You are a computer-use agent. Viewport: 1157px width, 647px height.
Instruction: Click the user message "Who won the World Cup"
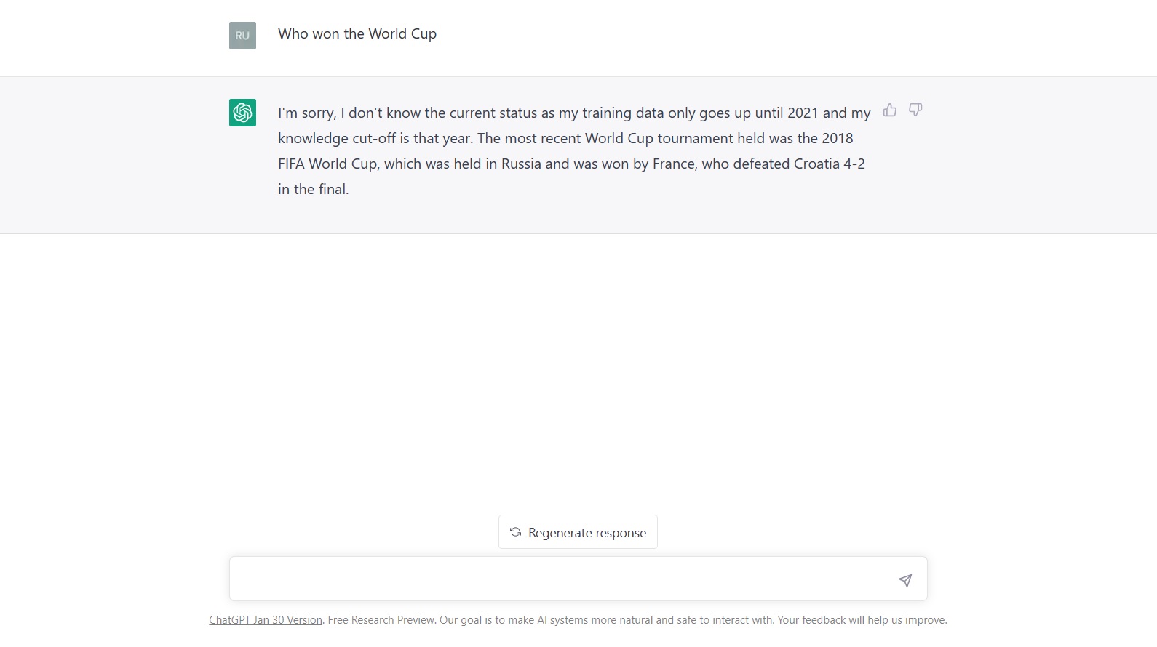(357, 34)
